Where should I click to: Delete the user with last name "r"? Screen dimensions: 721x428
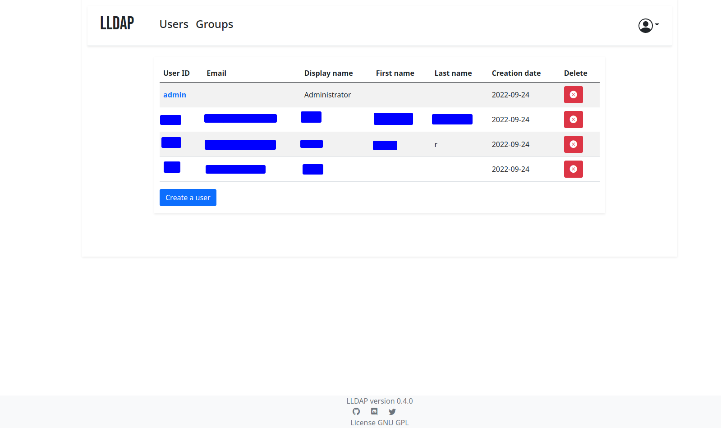point(573,144)
